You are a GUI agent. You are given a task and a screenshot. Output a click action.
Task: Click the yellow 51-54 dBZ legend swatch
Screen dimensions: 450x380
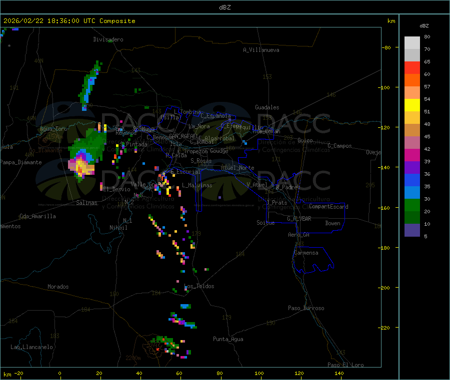click(412, 105)
